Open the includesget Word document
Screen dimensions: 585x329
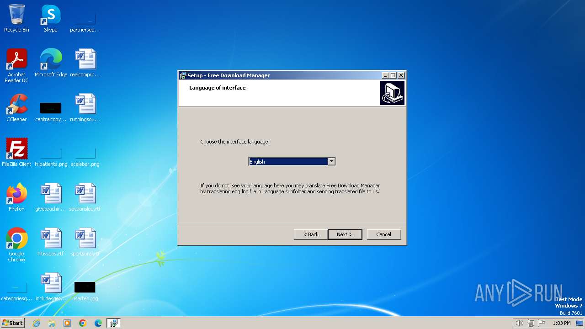pos(51,287)
